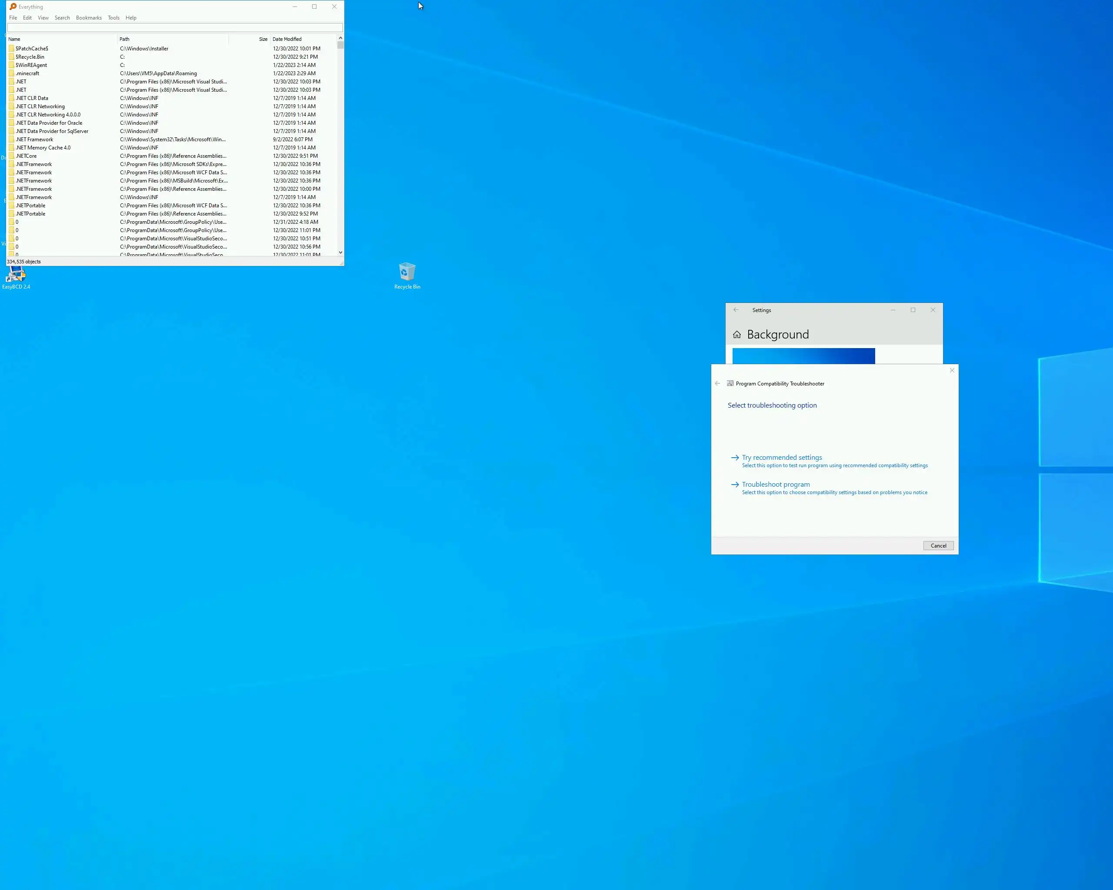This screenshot has height=890, width=1113.
Task: Choose Try recommended settings option
Action: (x=782, y=458)
